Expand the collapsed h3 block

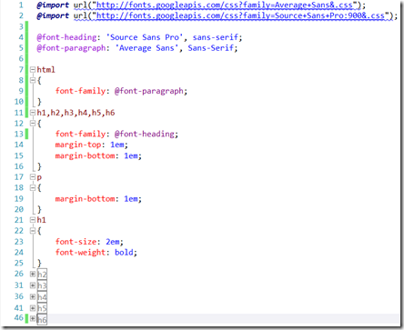coord(33,285)
